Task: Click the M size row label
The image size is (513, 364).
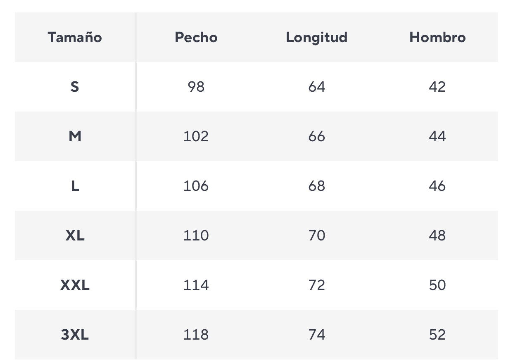Action: (75, 136)
